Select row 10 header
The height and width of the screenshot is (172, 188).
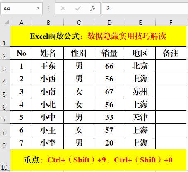coord(5,160)
